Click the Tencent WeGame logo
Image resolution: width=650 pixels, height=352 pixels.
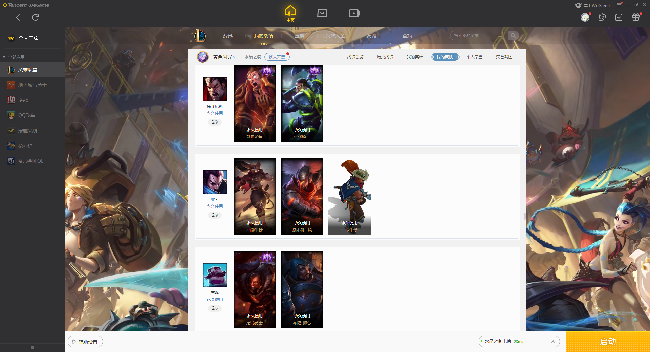pyautogui.click(x=26, y=5)
